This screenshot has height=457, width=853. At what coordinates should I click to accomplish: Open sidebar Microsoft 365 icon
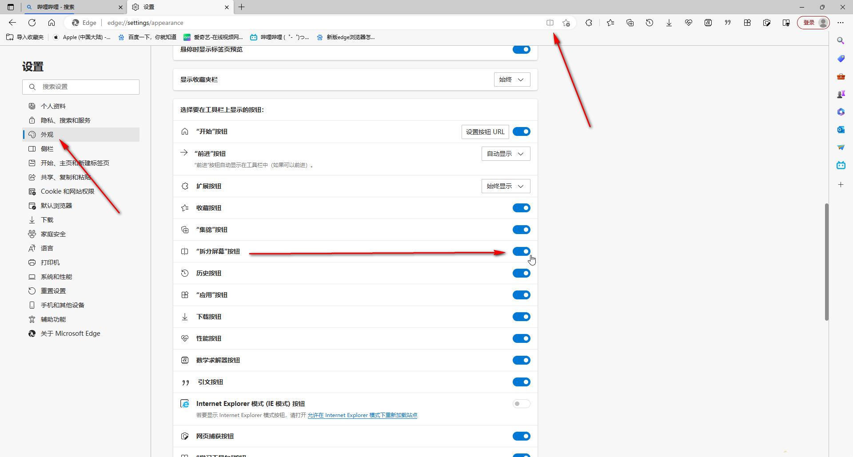coord(841,112)
